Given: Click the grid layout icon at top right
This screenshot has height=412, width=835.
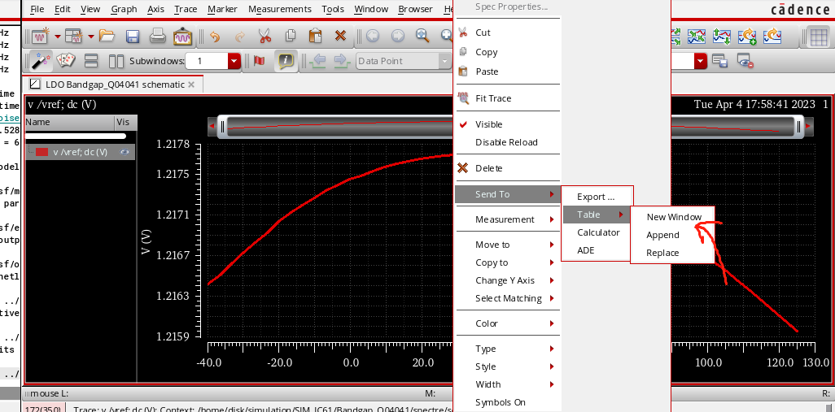Looking at the screenshot, I should [x=820, y=37].
